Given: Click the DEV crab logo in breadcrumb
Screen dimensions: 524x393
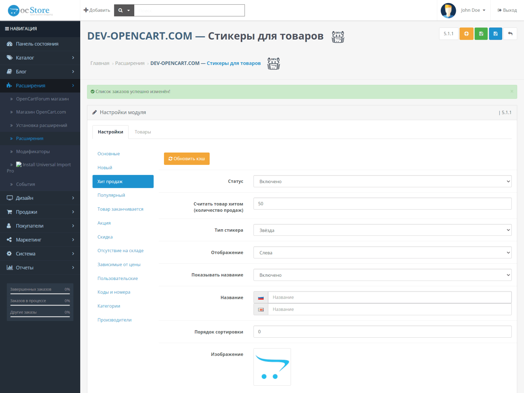Looking at the screenshot, I should pos(273,63).
